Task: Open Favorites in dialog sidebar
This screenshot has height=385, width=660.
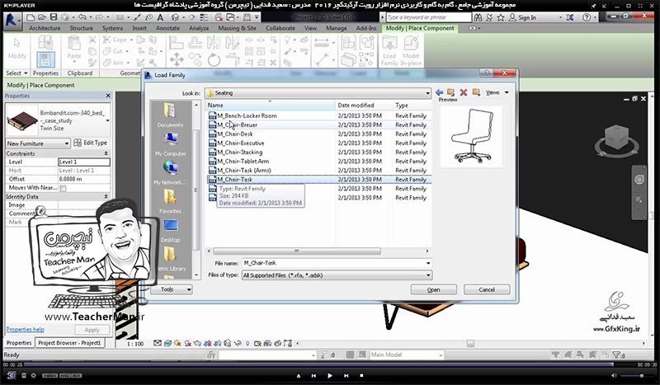Action: (170, 201)
